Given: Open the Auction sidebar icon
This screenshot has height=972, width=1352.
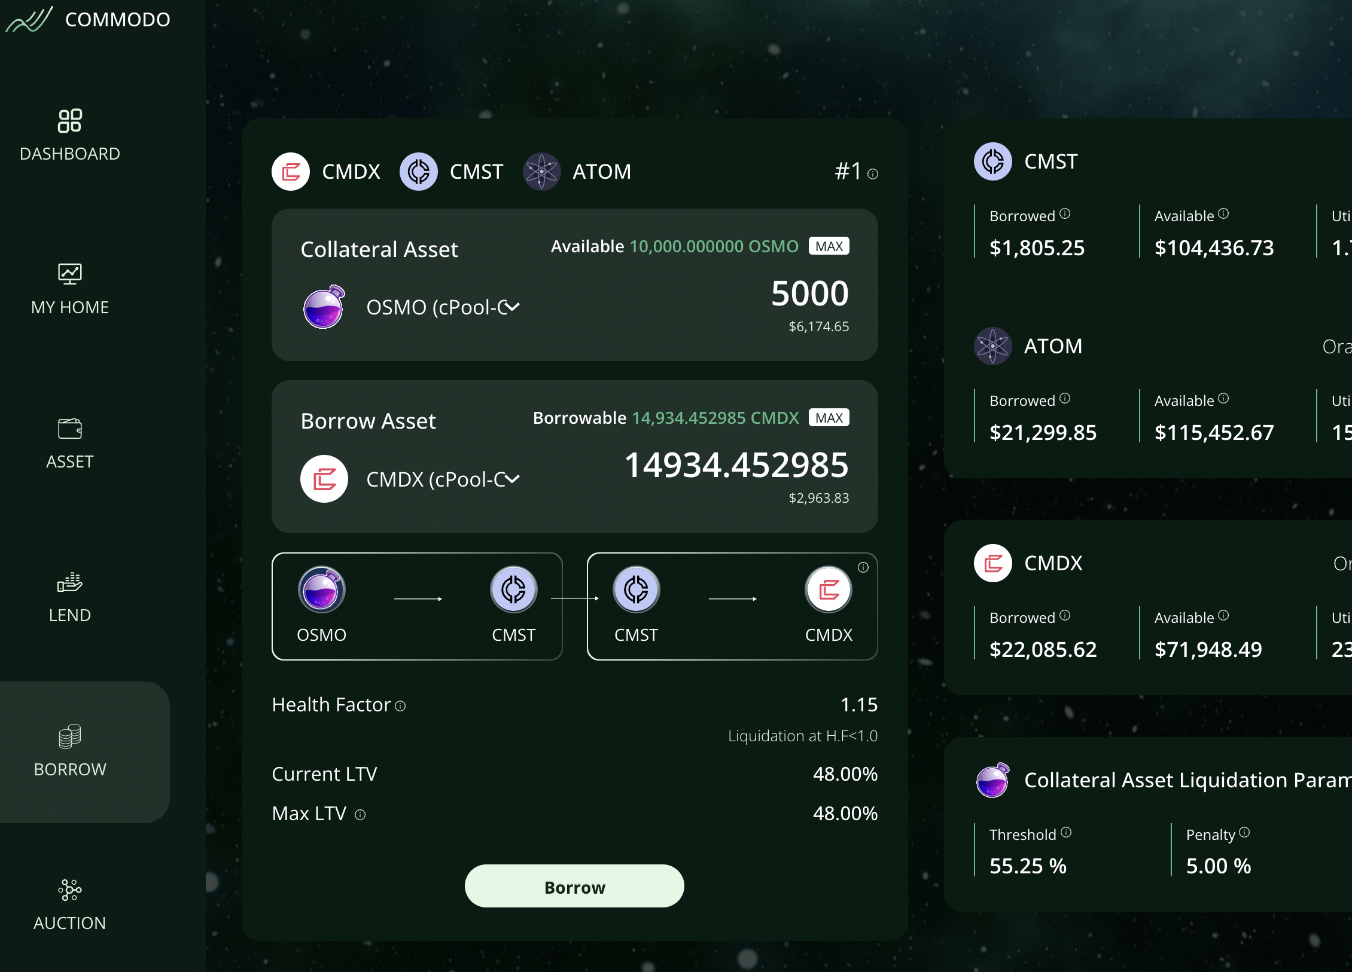Looking at the screenshot, I should [x=70, y=890].
